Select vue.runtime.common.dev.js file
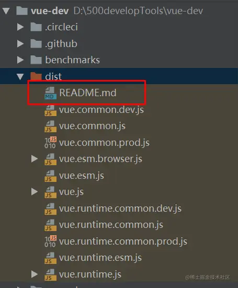 [120, 209]
